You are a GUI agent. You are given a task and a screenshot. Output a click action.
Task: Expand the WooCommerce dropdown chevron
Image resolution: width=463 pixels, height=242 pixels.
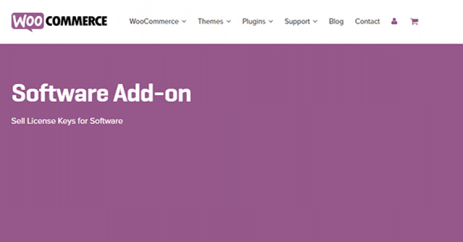(x=184, y=22)
